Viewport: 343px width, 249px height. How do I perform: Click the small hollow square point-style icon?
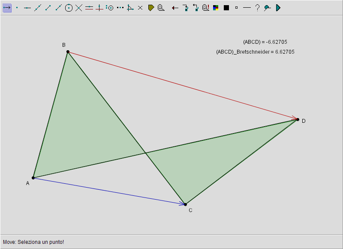coord(236,8)
